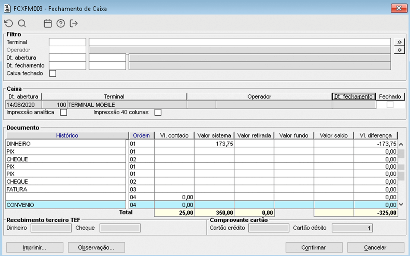The width and height of the screenshot is (410, 256).
Task: Enable the Impressão analítica checkbox
Action: click(x=64, y=112)
